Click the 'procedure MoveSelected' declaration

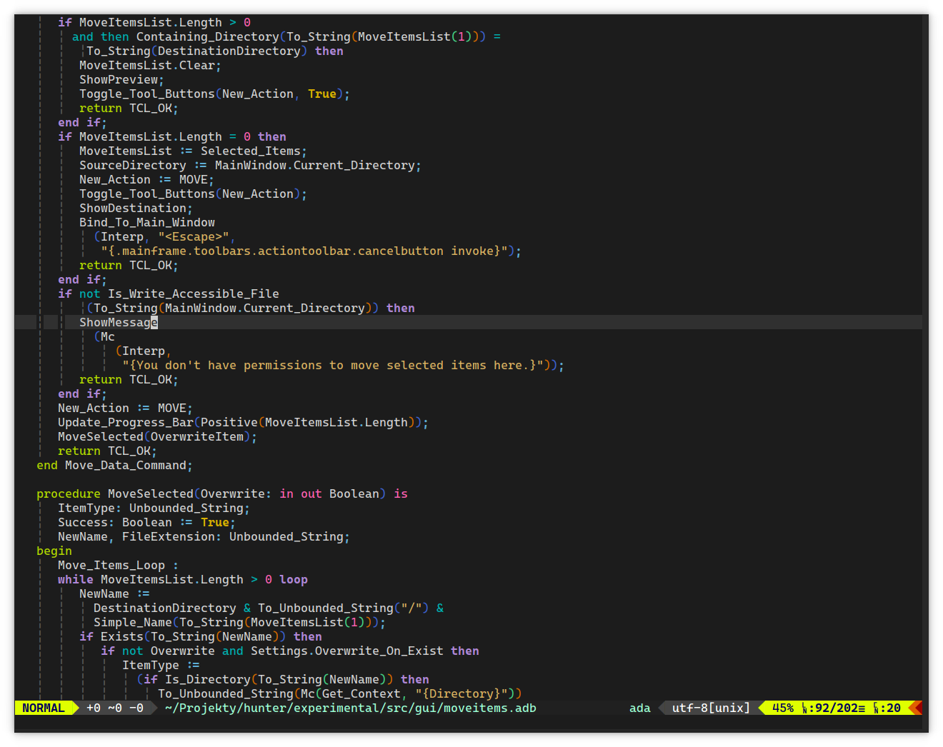[x=222, y=493]
